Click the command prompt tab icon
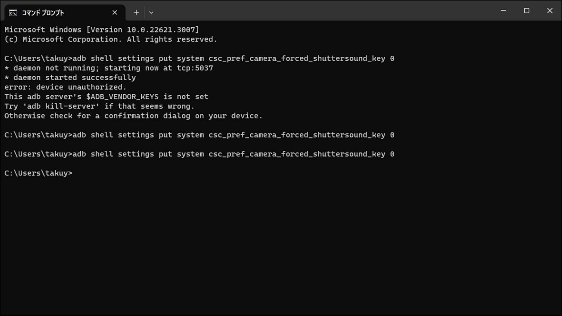 [13, 13]
